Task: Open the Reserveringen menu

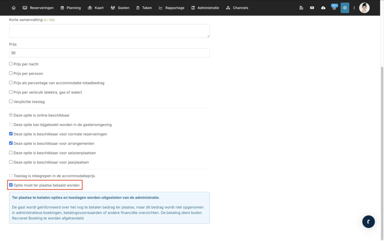Action: coord(38,8)
